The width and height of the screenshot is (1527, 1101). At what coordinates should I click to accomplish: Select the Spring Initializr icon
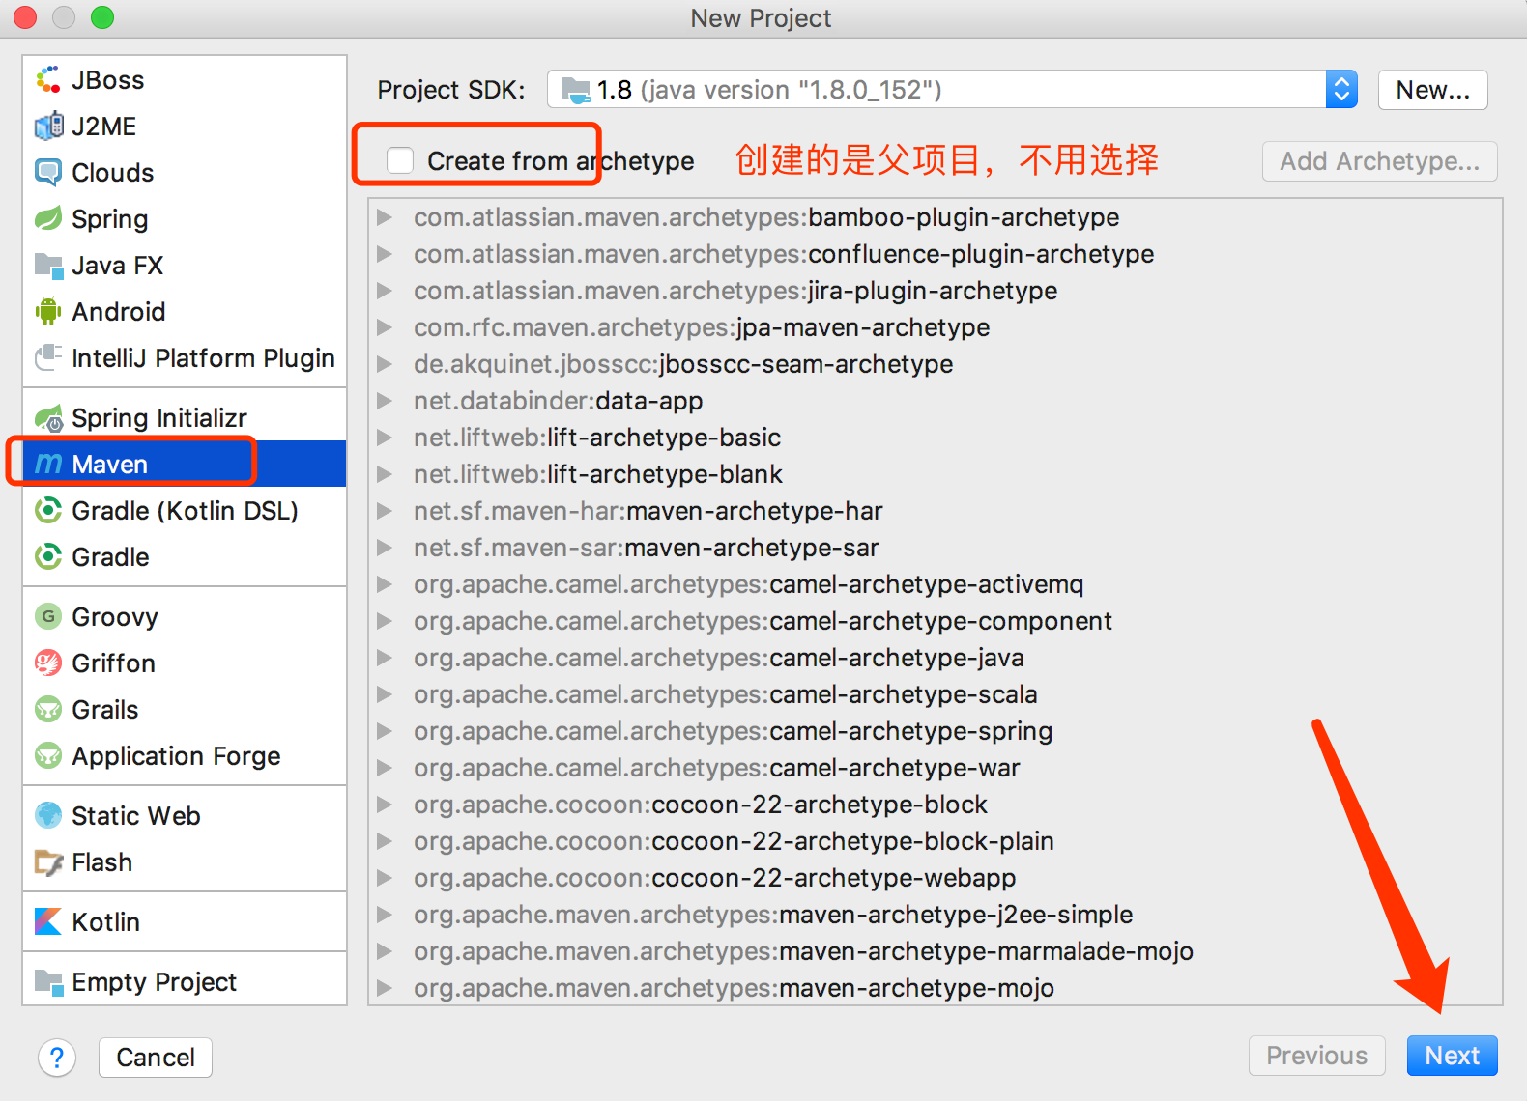pyautogui.click(x=48, y=418)
